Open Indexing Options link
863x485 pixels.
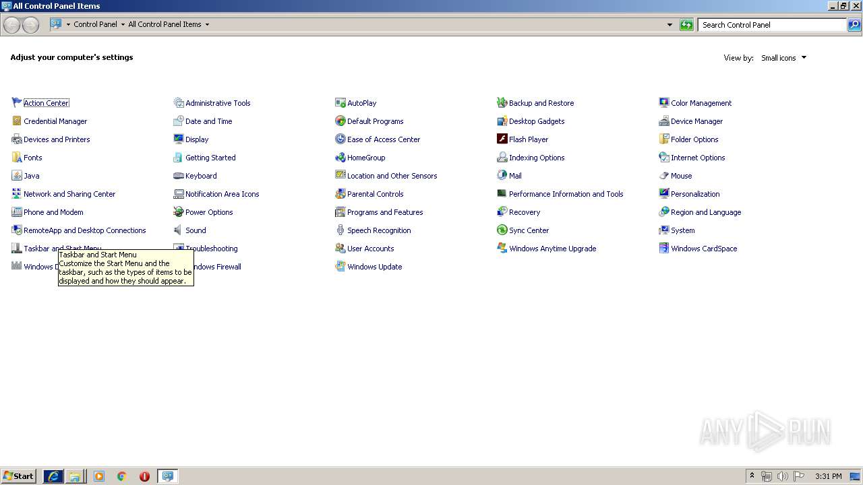(537, 158)
